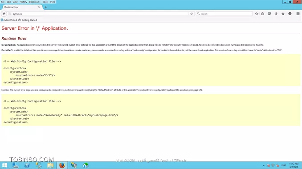
Task: Open site identity info icon in address bar
Action: pos(9,14)
